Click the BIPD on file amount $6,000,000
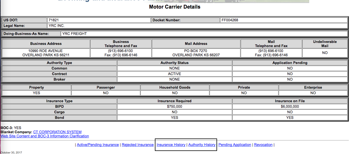350x154 pixels. 290,107
